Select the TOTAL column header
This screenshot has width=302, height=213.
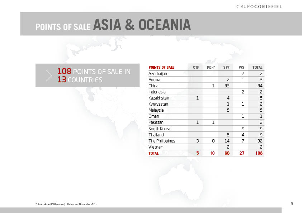point(257,67)
